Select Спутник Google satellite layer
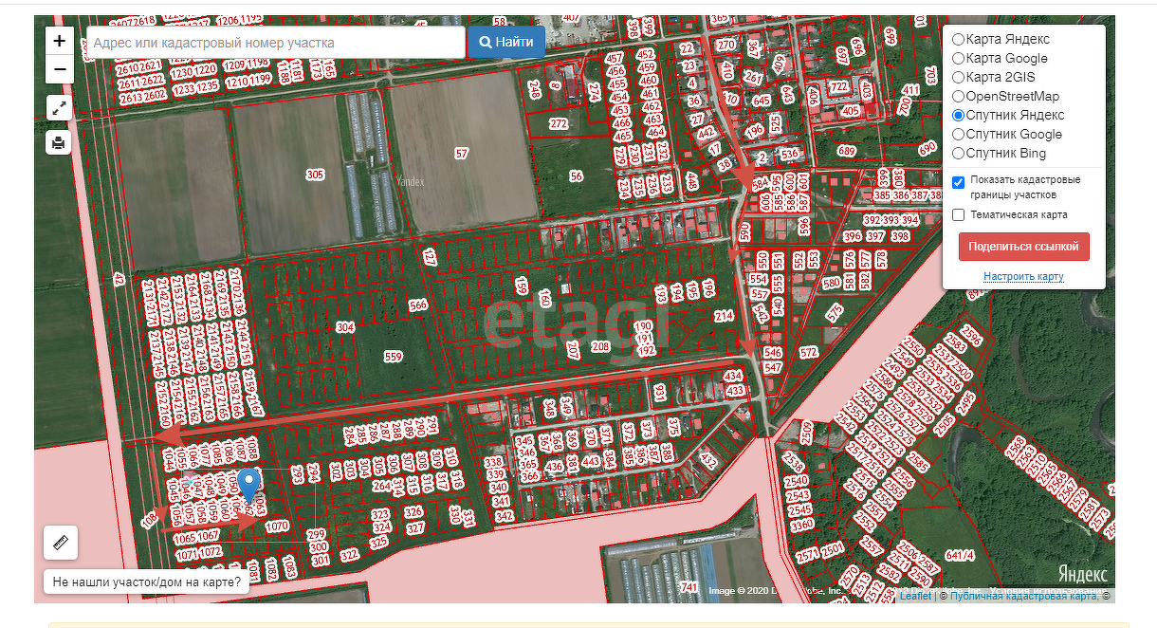The image size is (1157, 628). 958,135
